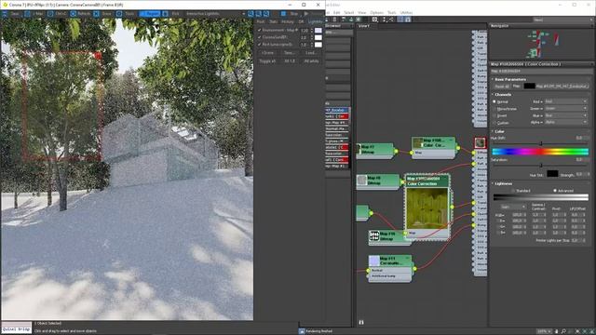The height and width of the screenshot is (335, 596).
Task: Switch to the LightMix tab
Action: tap(315, 21)
